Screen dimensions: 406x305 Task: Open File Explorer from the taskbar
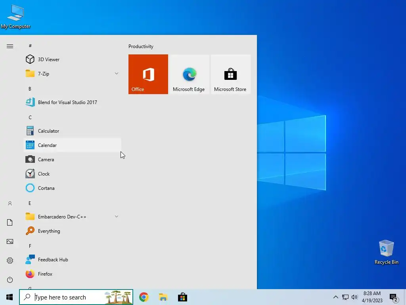coord(163,297)
